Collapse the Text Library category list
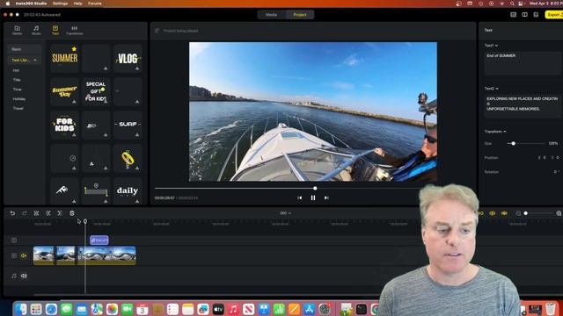Screen dimensions: 563x316 (35, 61)
